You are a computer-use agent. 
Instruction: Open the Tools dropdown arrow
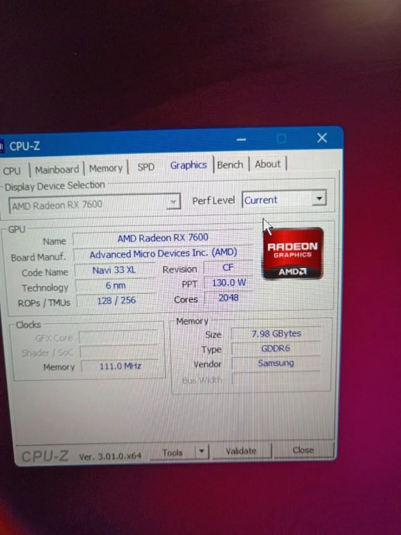(202, 451)
